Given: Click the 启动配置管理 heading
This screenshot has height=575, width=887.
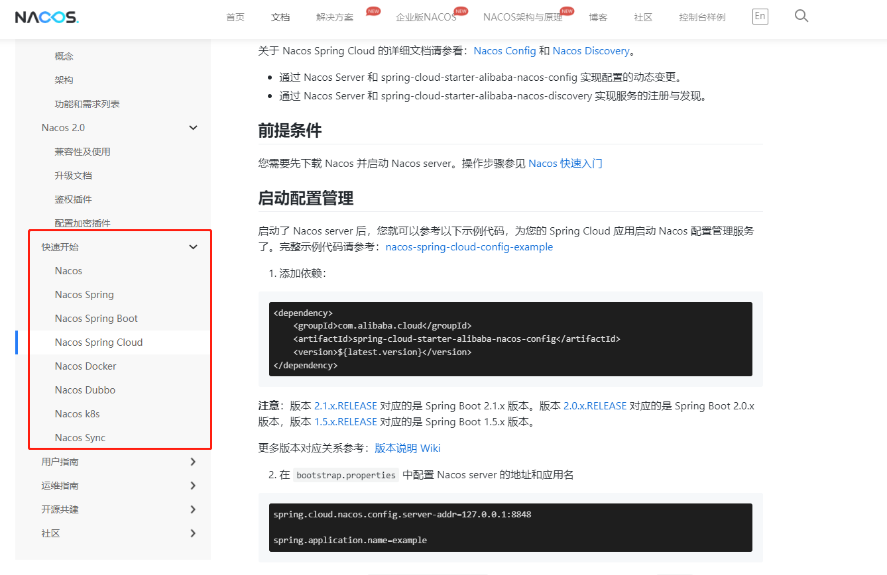Looking at the screenshot, I should click(x=306, y=198).
